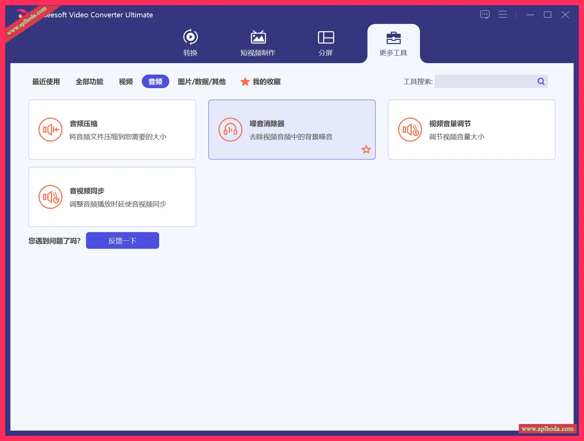Open the 短视频制作 picture icon
This screenshot has height=441, width=584.
click(x=258, y=37)
